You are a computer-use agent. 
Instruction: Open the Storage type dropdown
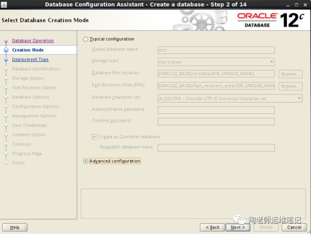click(x=216, y=62)
